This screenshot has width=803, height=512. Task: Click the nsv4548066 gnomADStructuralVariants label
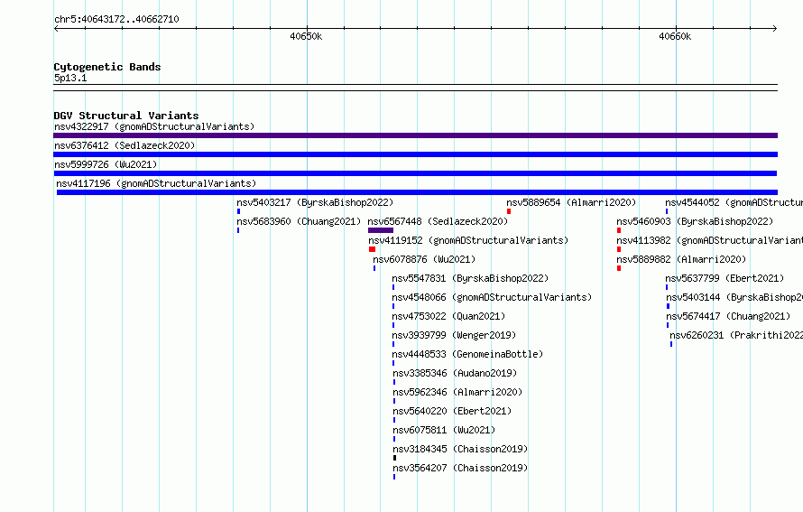(492, 297)
